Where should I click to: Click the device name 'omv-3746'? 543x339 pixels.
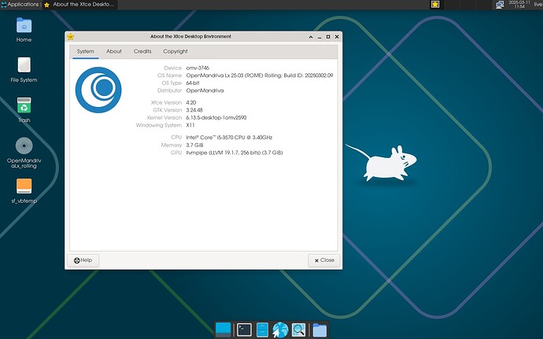[x=198, y=68]
